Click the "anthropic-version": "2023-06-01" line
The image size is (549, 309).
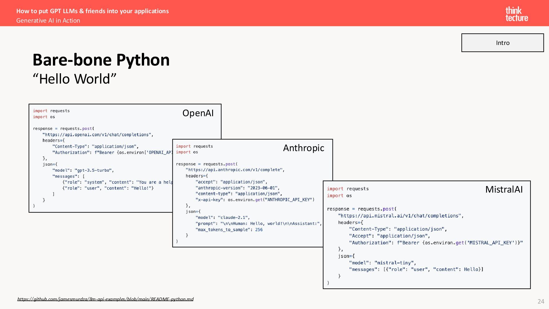click(x=237, y=188)
